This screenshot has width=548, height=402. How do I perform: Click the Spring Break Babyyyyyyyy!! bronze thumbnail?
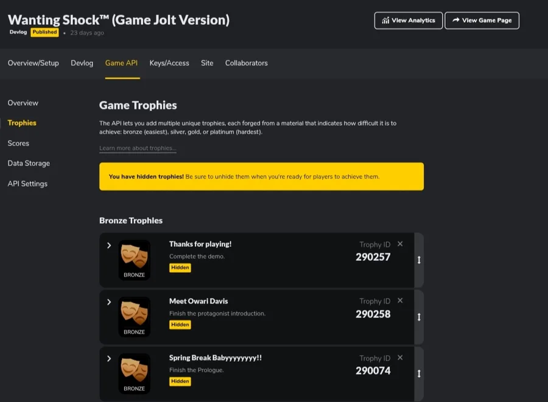point(134,374)
